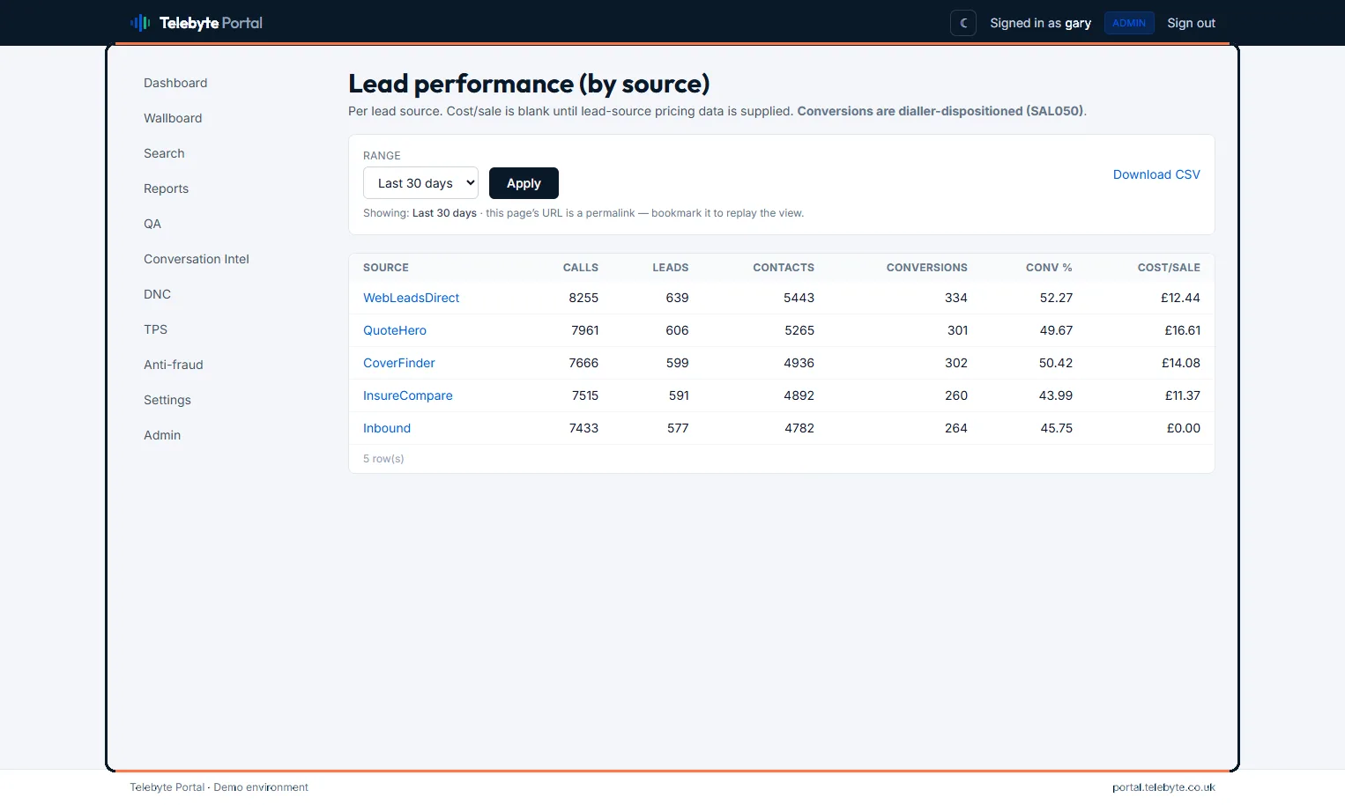Select the 45.75 conversion percent cell
Viewport: 1345px width, 805px height.
click(x=1056, y=428)
